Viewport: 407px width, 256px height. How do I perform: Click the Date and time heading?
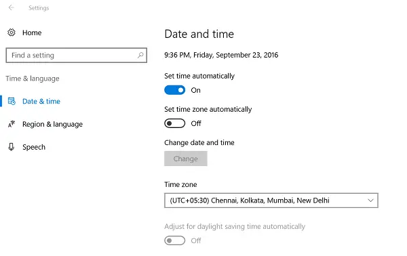coord(199,34)
